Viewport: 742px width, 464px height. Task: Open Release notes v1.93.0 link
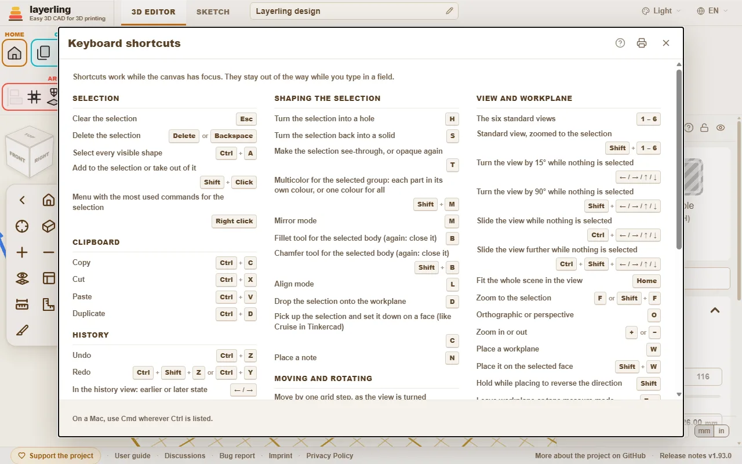pos(696,456)
